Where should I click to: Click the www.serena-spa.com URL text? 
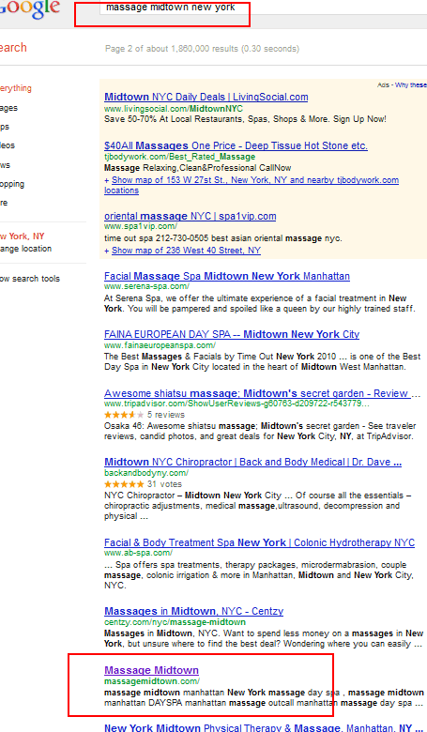click(146, 286)
